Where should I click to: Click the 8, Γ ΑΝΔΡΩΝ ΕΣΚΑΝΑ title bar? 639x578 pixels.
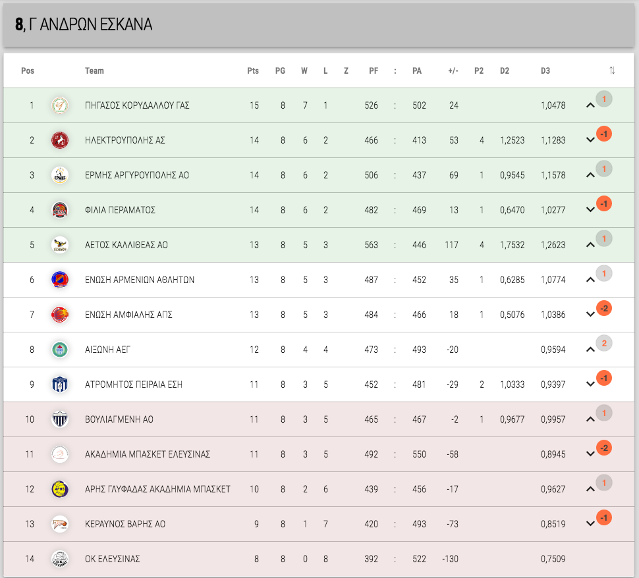(319, 25)
